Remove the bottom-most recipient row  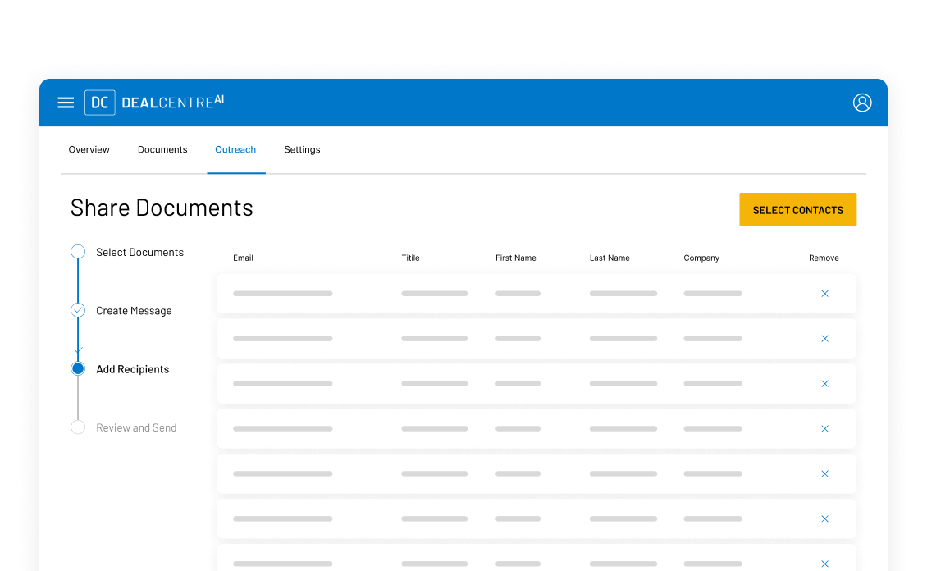824,564
